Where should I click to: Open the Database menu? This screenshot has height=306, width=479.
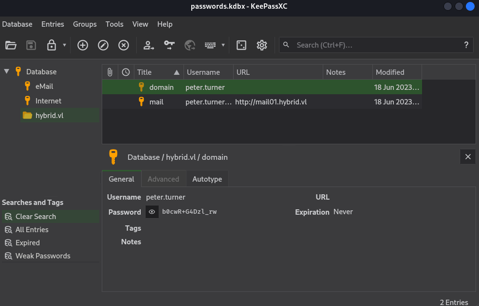click(x=17, y=24)
